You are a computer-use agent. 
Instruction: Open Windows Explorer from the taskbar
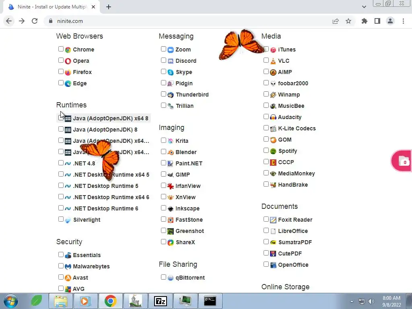coord(61,301)
